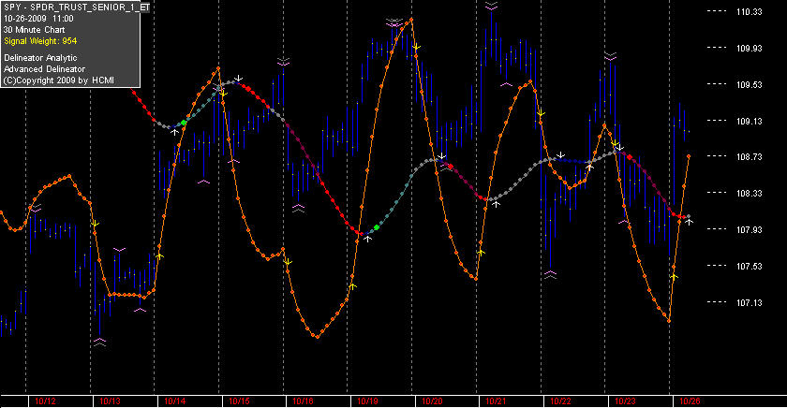
Task: Click the yellow arrow beside the 10/20 orange peak
Action: [416, 47]
